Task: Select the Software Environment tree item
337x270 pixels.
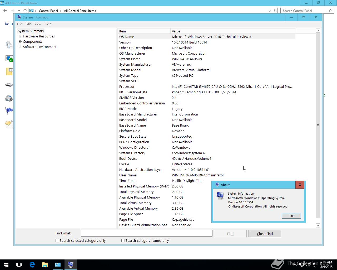Action: pos(39,47)
